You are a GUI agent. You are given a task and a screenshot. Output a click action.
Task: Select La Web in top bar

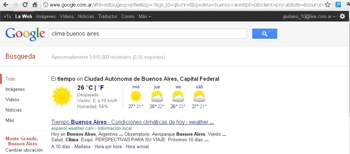click(24, 16)
